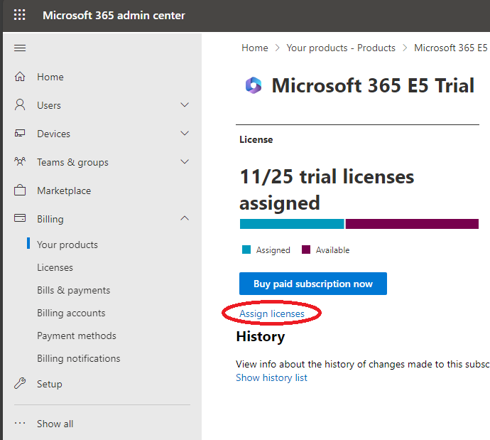Expand the Teams & groups chevron

point(185,161)
